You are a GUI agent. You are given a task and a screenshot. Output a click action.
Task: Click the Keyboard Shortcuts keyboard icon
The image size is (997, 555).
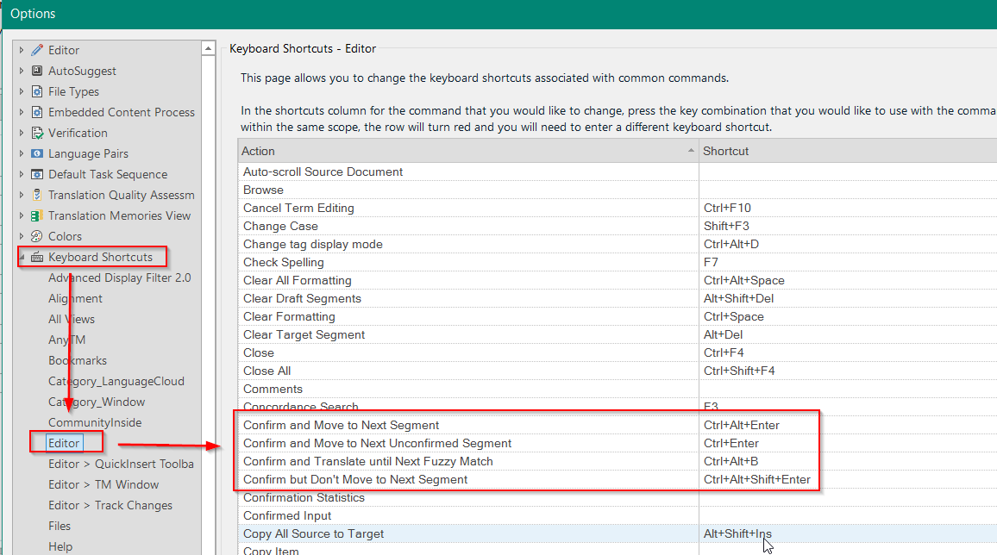coord(37,257)
